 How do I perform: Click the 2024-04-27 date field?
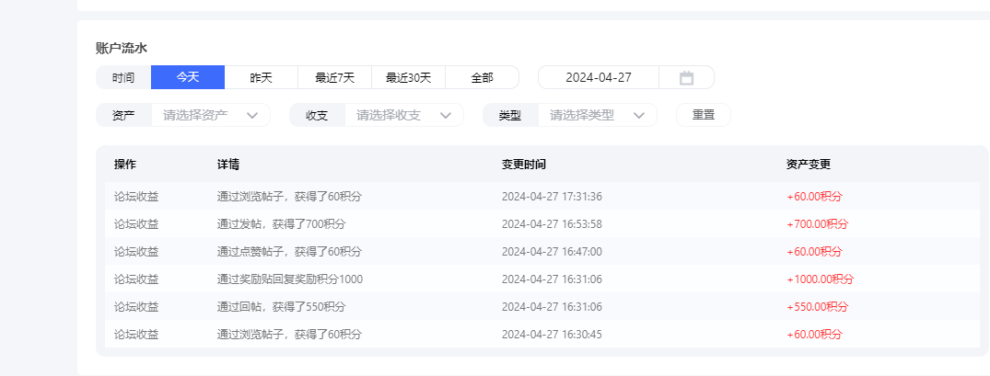[x=599, y=77]
